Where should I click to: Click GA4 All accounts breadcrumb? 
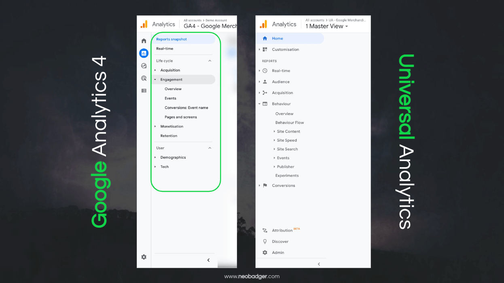193,20
